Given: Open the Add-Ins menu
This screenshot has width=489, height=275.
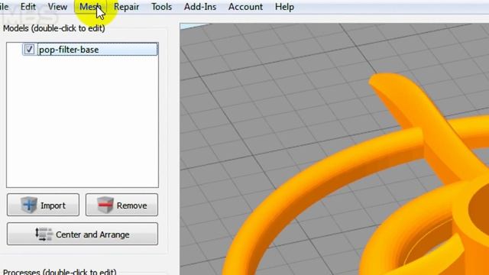Looking at the screenshot, I should click(200, 7).
